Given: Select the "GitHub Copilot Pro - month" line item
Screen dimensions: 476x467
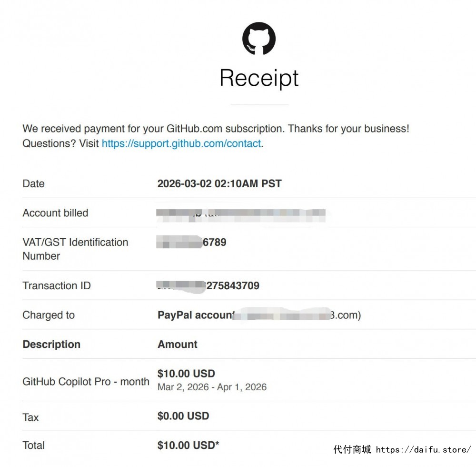Looking at the screenshot, I should (x=86, y=382).
